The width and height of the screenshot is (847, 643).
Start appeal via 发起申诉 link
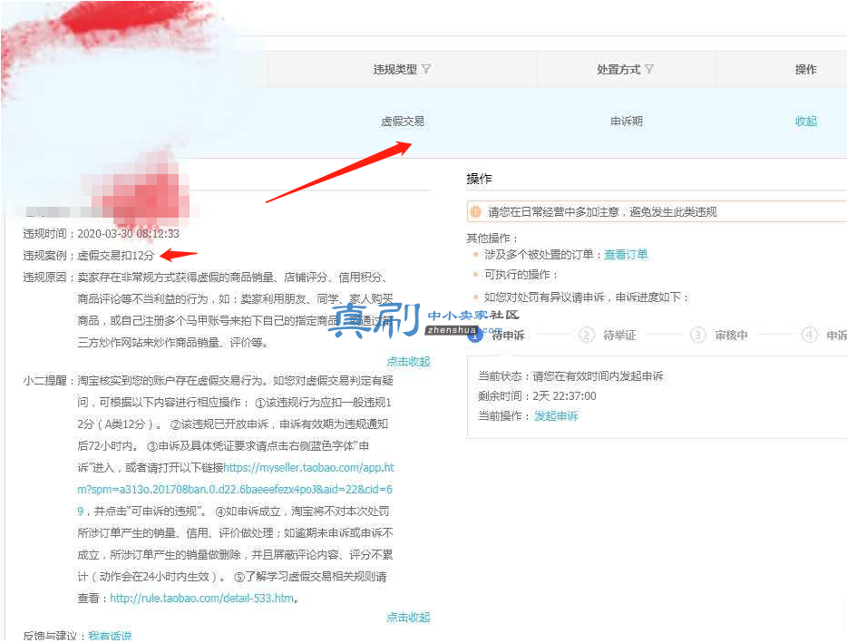click(556, 415)
